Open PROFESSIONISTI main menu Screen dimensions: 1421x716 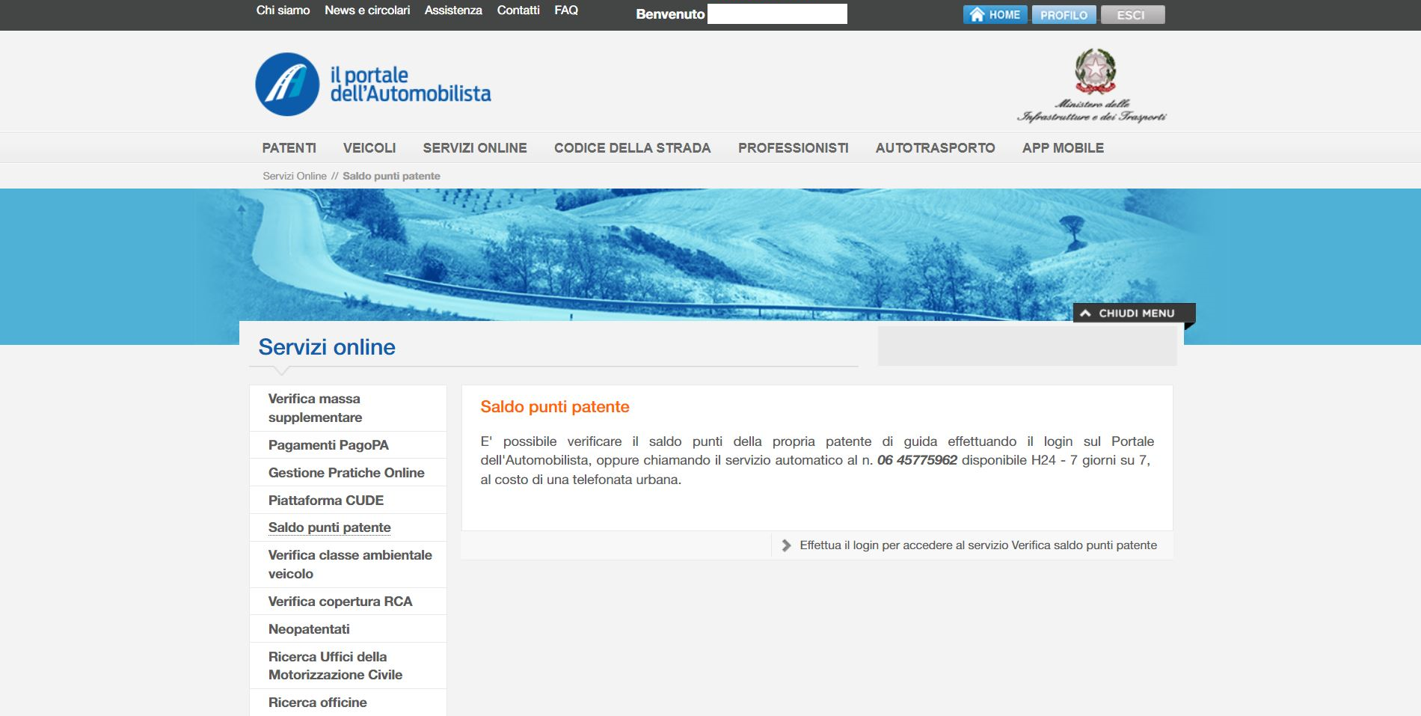coord(794,148)
